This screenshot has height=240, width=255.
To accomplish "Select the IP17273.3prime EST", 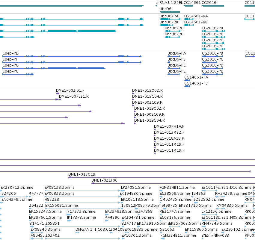I will coord(81,212).
